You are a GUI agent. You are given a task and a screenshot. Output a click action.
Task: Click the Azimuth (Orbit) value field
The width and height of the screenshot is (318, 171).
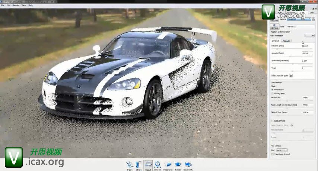pyautogui.click(x=307, y=54)
